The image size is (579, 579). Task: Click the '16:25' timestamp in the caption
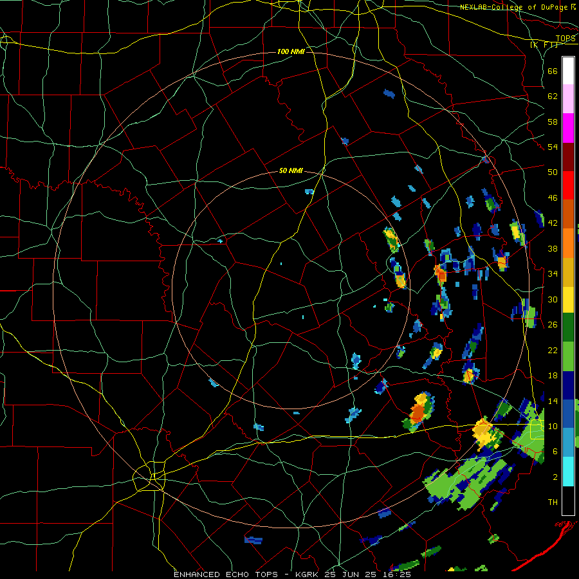pos(396,574)
